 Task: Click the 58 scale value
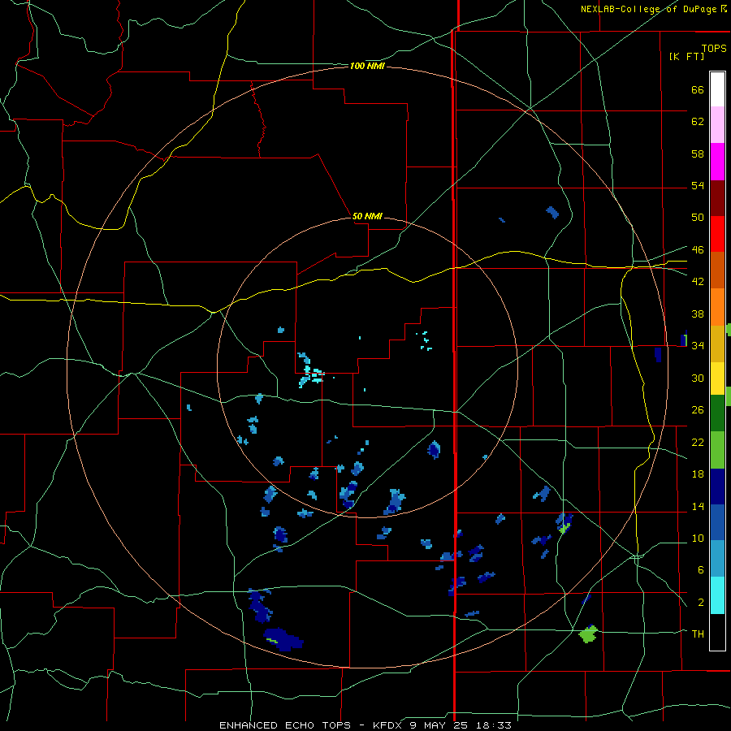pos(698,154)
